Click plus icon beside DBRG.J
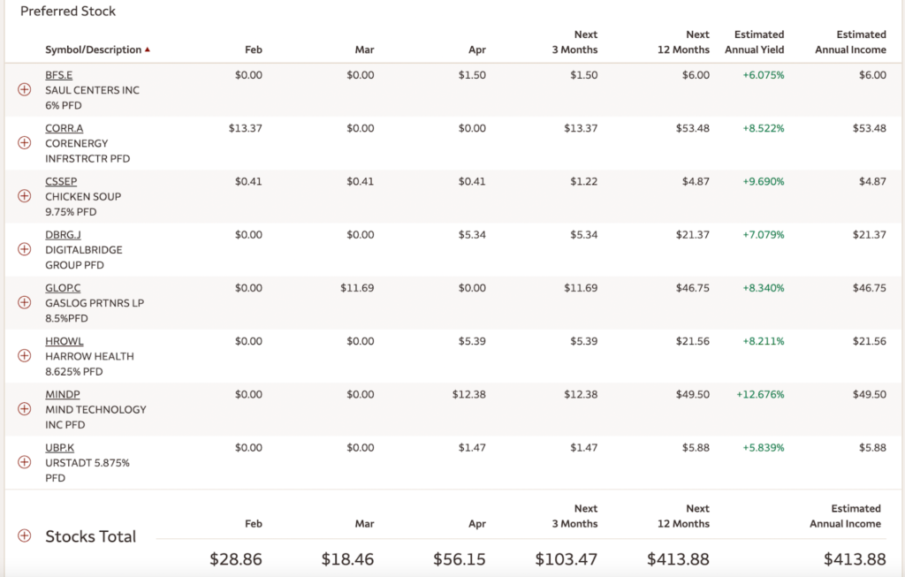The height and width of the screenshot is (577, 905). [25, 249]
